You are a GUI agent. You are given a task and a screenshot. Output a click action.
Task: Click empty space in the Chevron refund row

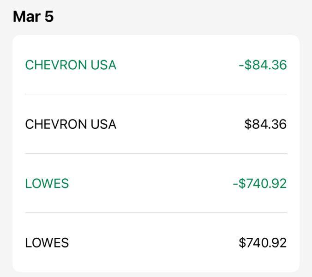tap(175, 65)
